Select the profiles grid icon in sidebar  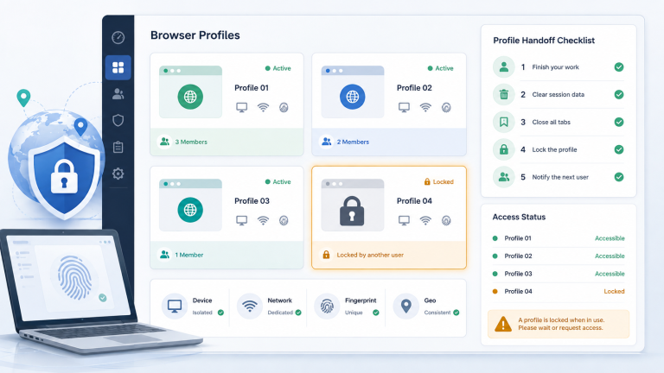tap(118, 67)
